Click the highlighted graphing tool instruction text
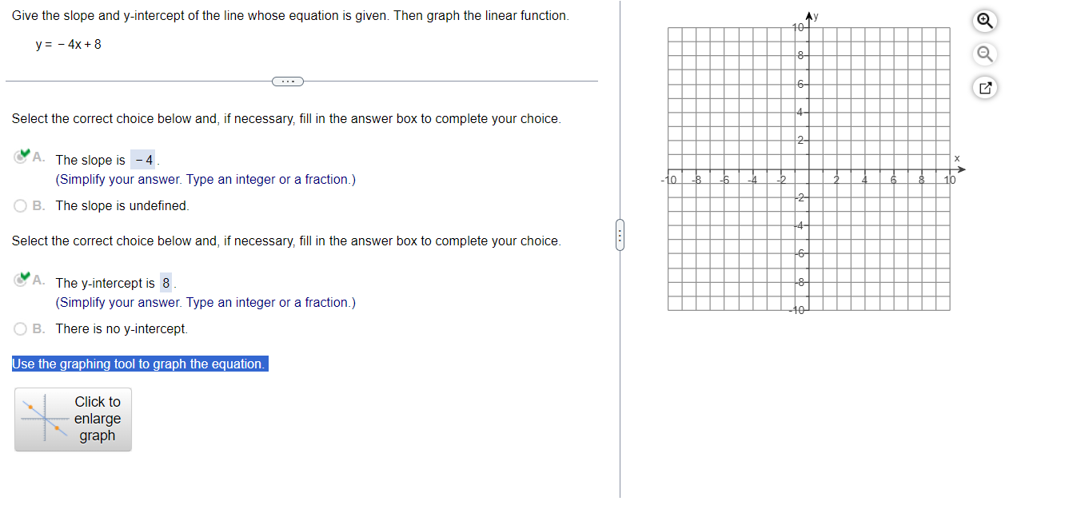 139,364
